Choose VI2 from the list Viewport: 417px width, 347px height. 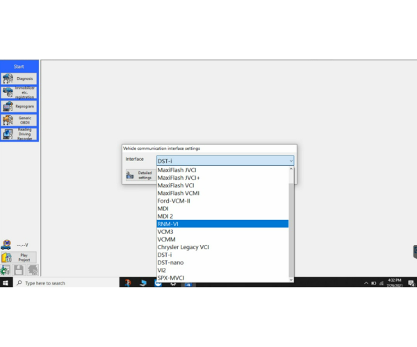222,270
